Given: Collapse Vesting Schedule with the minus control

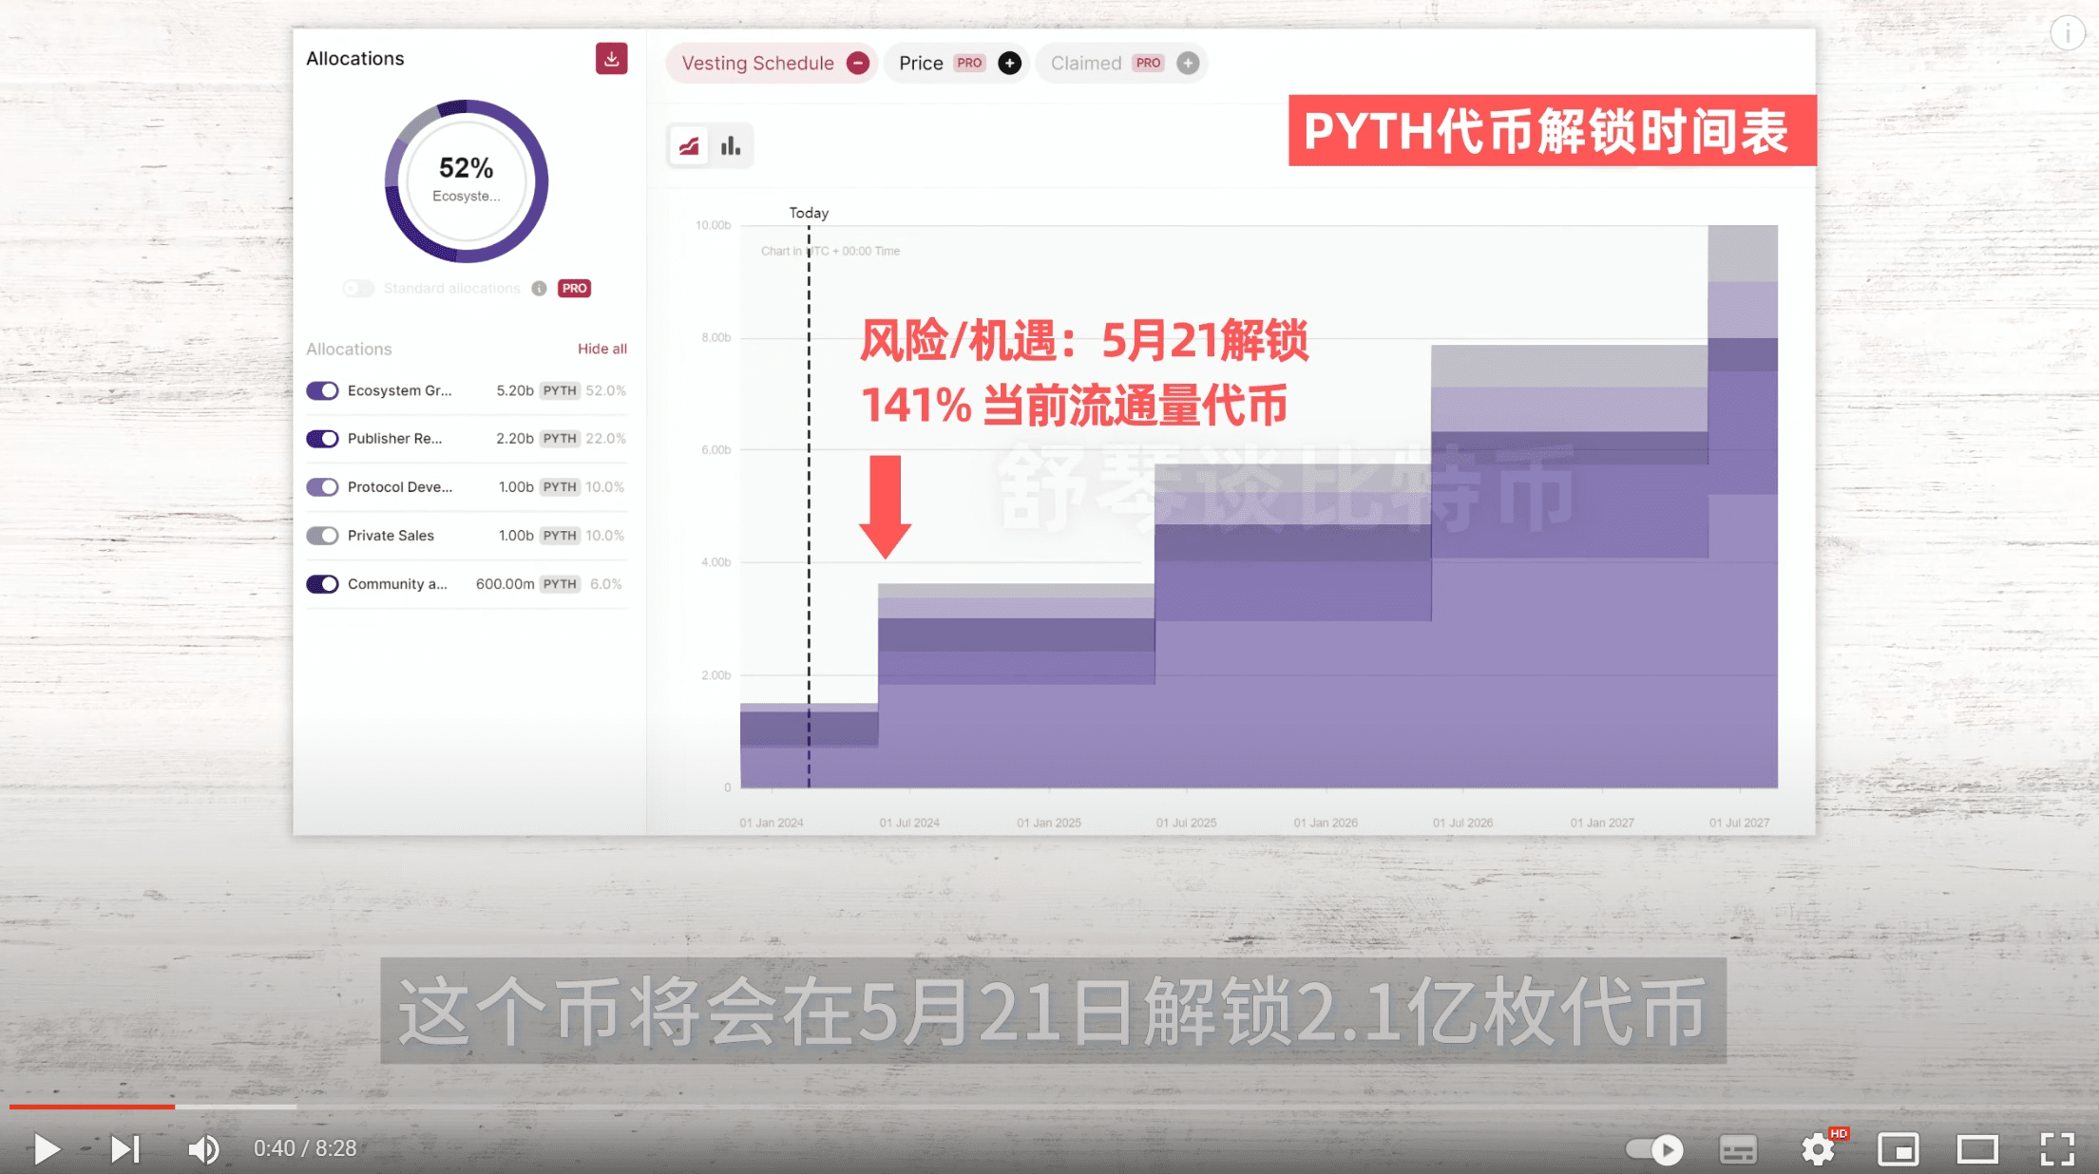Looking at the screenshot, I should pyautogui.click(x=856, y=63).
